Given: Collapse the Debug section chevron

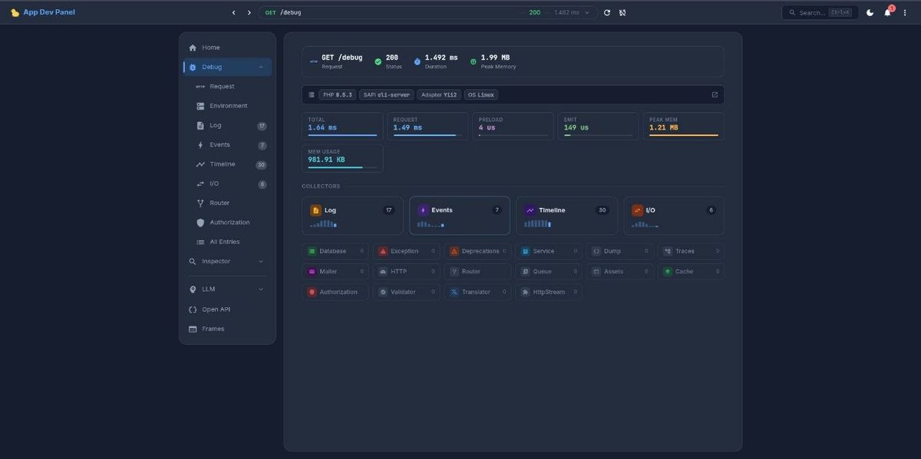Looking at the screenshot, I should (261, 68).
